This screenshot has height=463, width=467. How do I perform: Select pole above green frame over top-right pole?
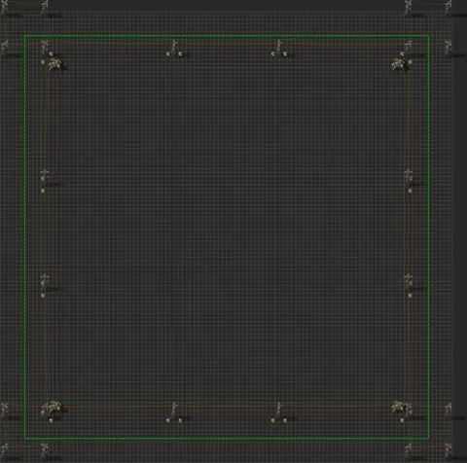408,8
